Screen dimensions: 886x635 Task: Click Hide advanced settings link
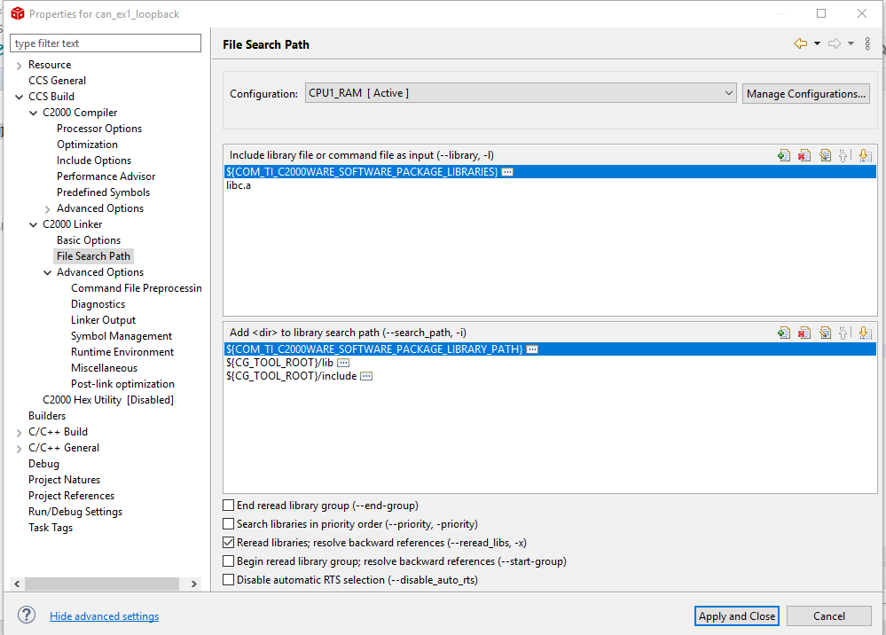tap(104, 616)
